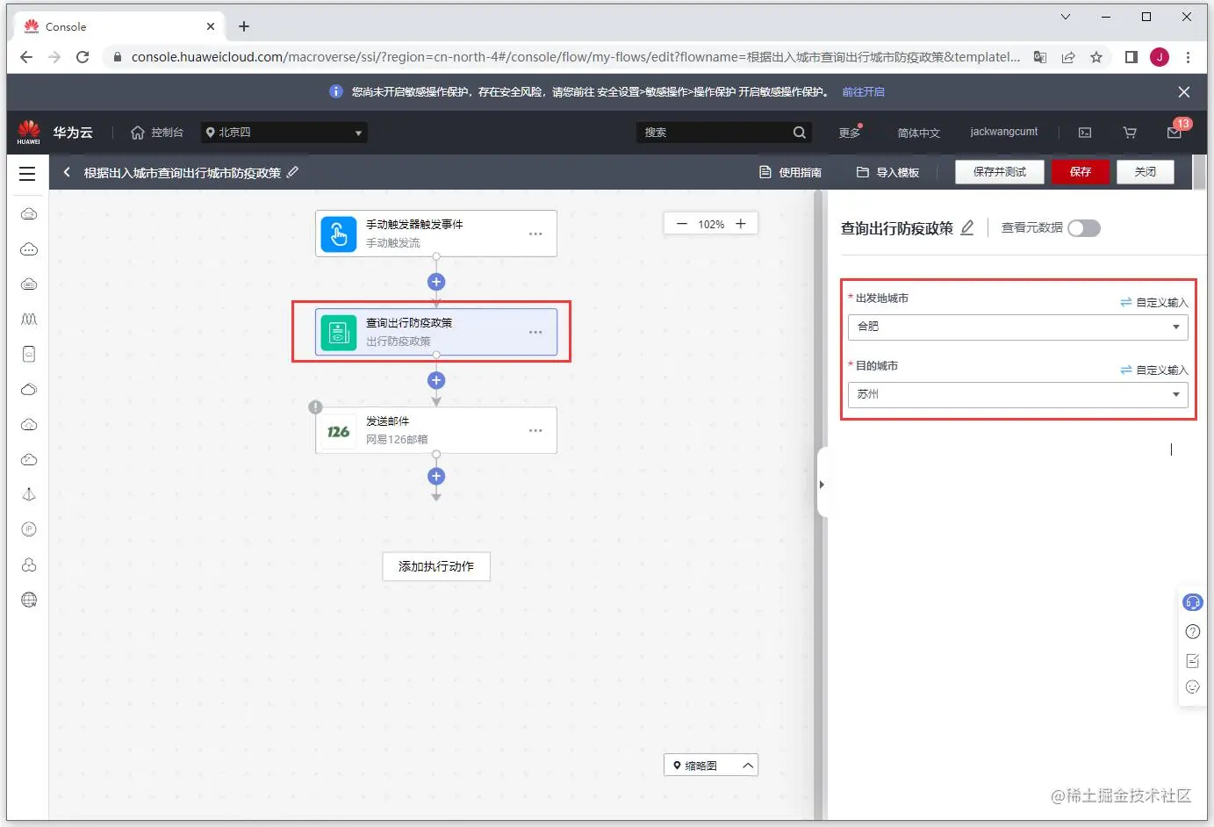The image size is (1214, 827).
Task: Close the Console browser tab
Action: coord(211,26)
